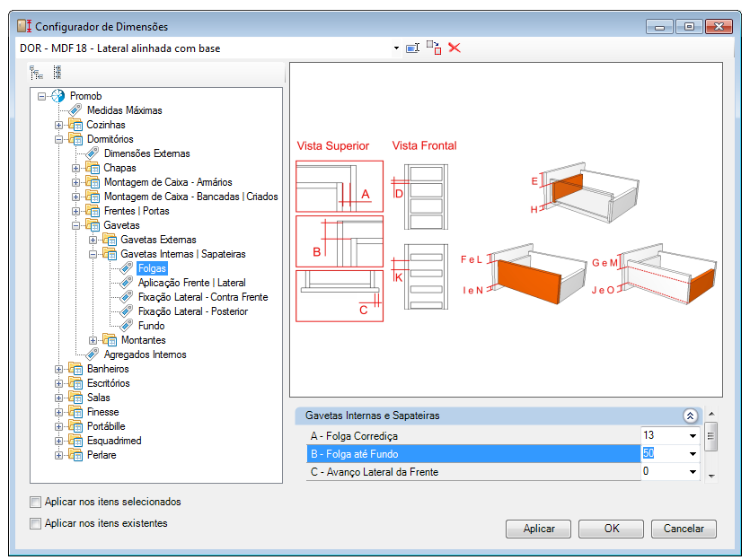The image size is (750, 560).
Task: Click the duplicate configuration icon
Action: click(x=434, y=48)
